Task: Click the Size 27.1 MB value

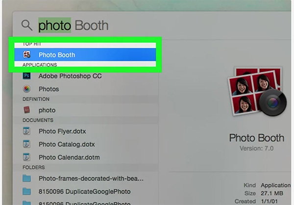Action: pyautogui.click(x=271, y=193)
